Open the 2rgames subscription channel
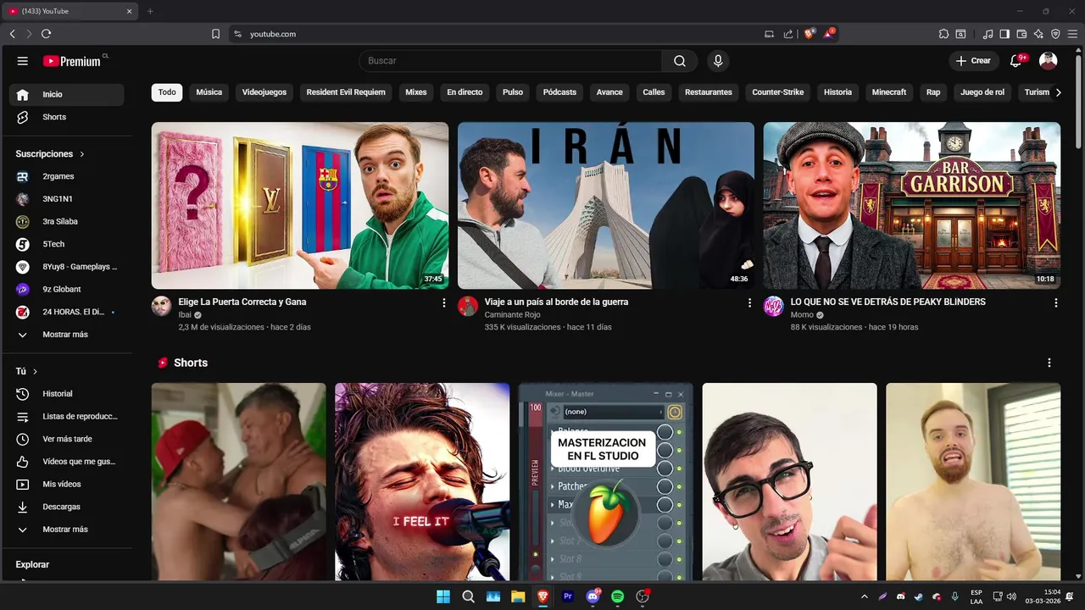This screenshot has width=1085, height=610. (66, 176)
